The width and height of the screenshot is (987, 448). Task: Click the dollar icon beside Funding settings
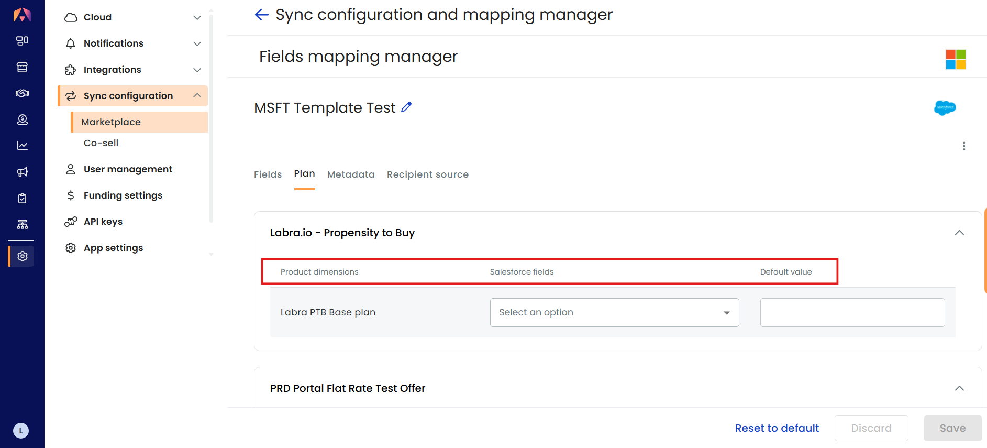click(71, 195)
